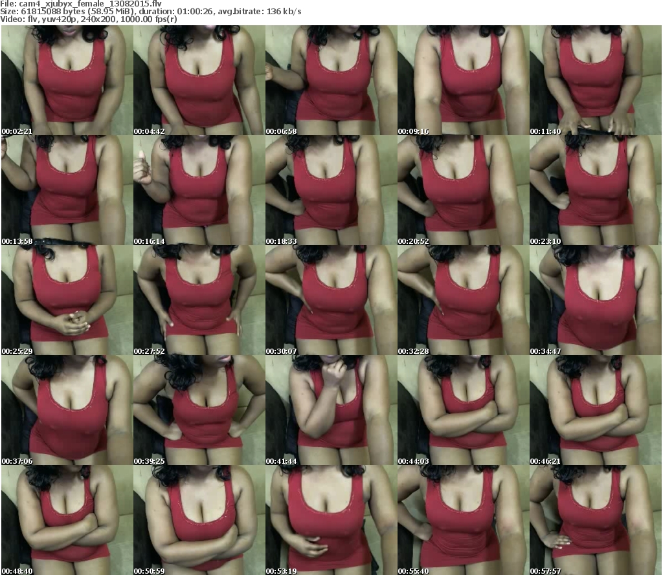This screenshot has height=575, width=663.
Task: Choose the frame timestamped 00:39:25
Action: (199, 410)
